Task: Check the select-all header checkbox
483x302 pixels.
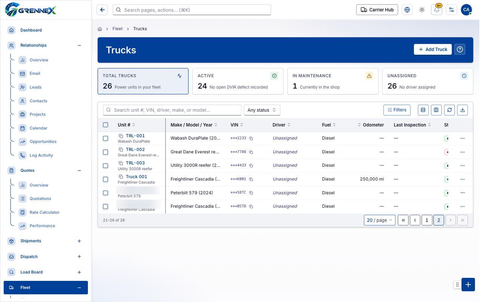Action: pos(106,125)
